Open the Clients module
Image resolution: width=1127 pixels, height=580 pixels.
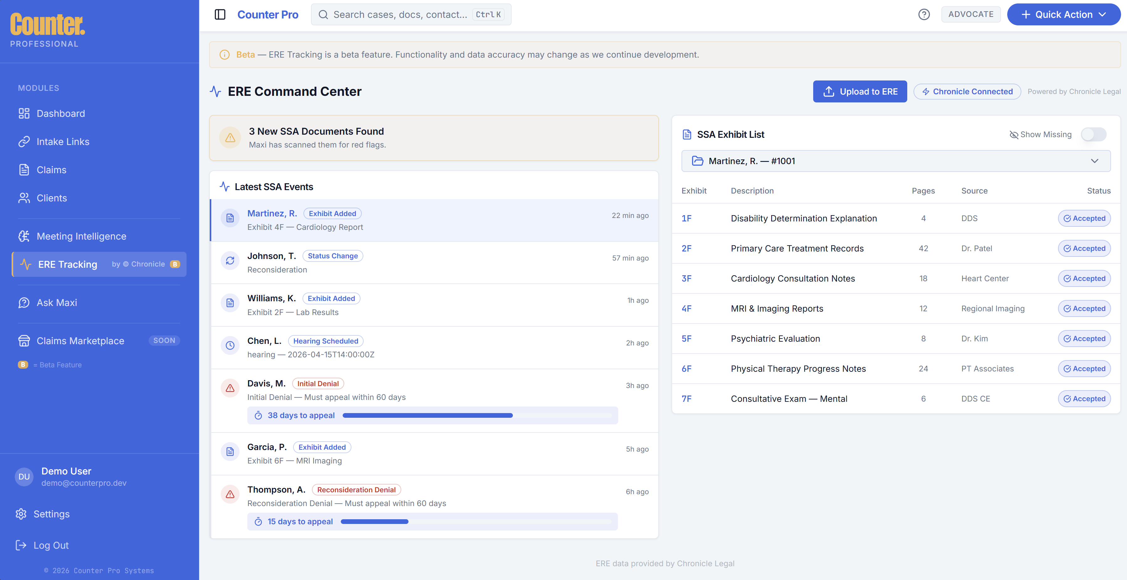pyautogui.click(x=52, y=198)
